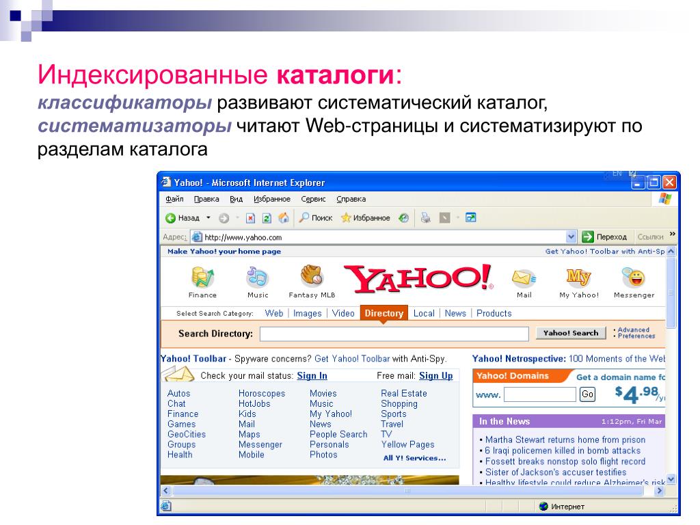Open the Вид menu

pos(236,199)
